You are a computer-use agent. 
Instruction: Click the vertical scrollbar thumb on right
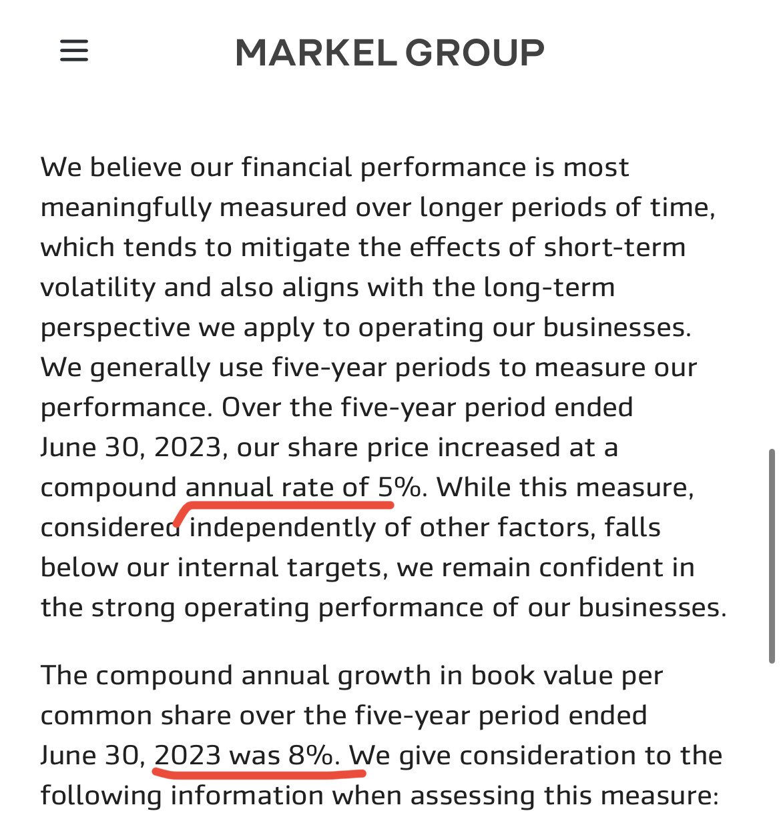click(772, 556)
